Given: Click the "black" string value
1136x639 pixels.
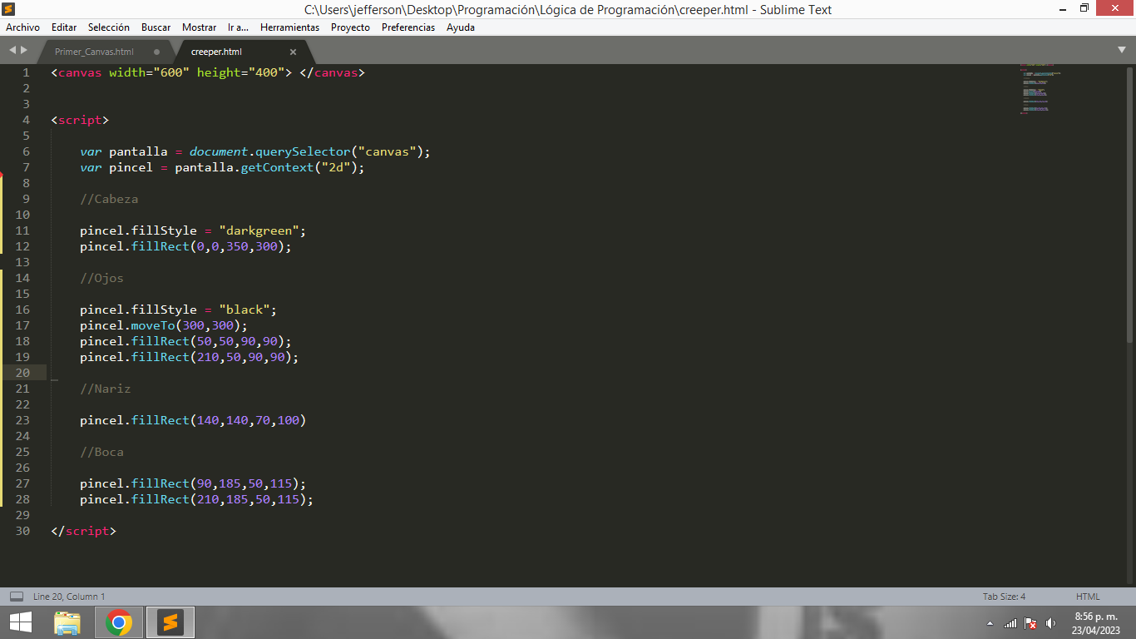Looking at the screenshot, I should click(244, 310).
